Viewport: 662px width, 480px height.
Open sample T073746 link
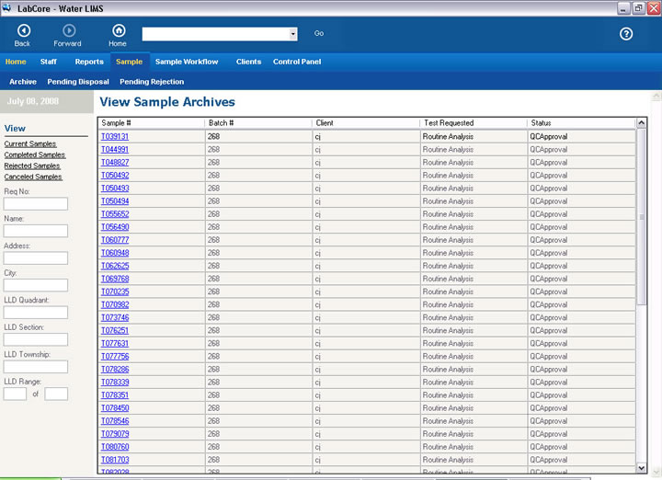click(x=115, y=317)
